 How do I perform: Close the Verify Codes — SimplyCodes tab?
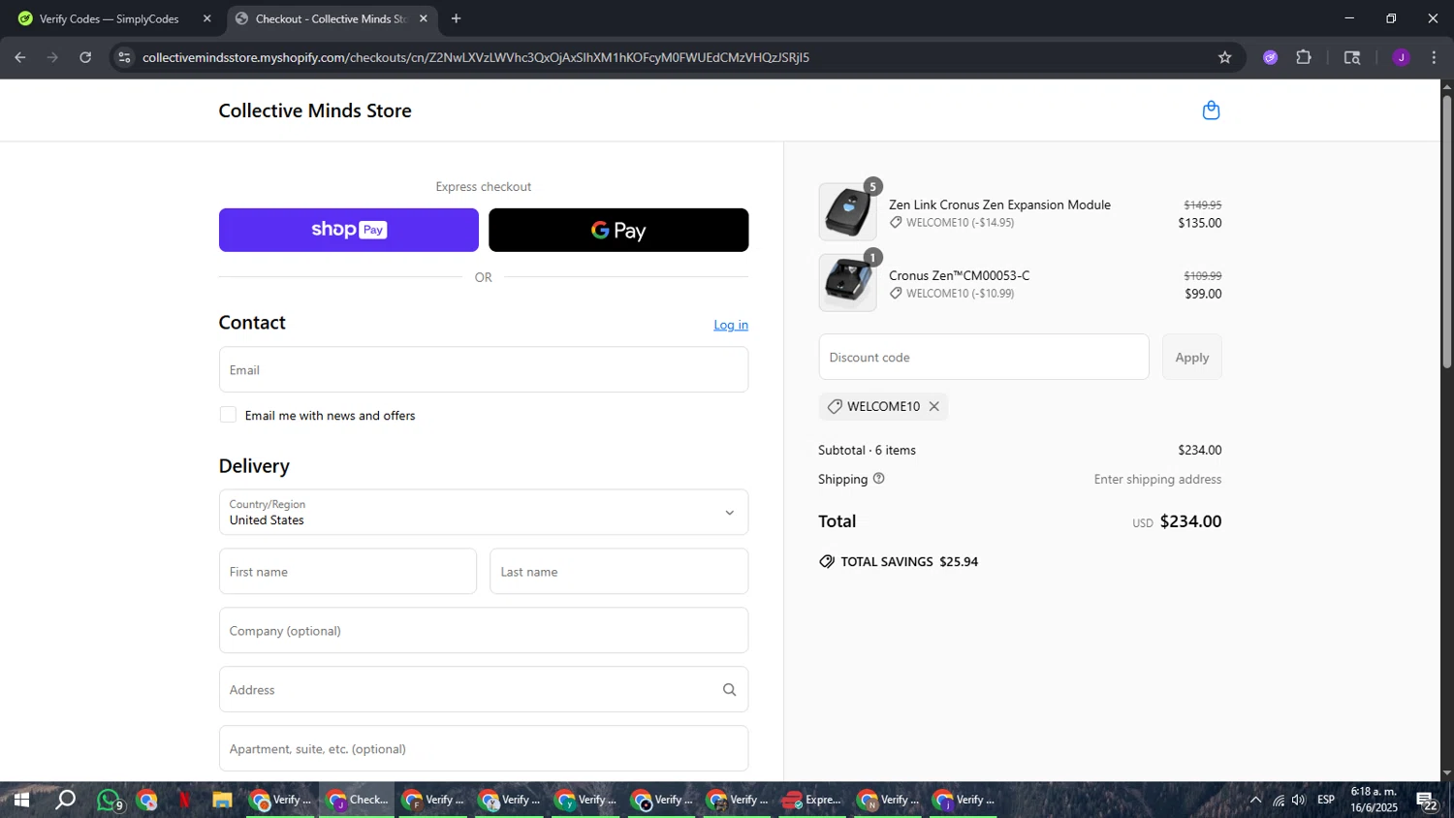point(206,18)
